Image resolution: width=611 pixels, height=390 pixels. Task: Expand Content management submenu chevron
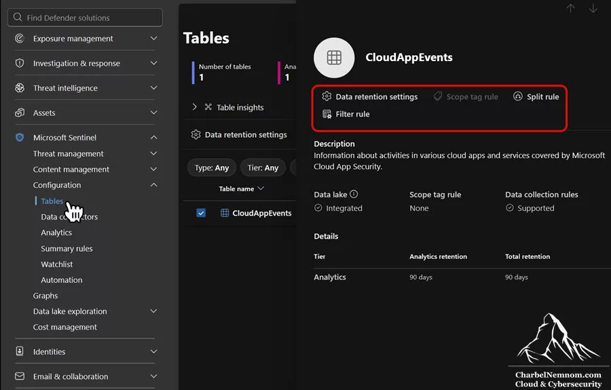pos(154,170)
